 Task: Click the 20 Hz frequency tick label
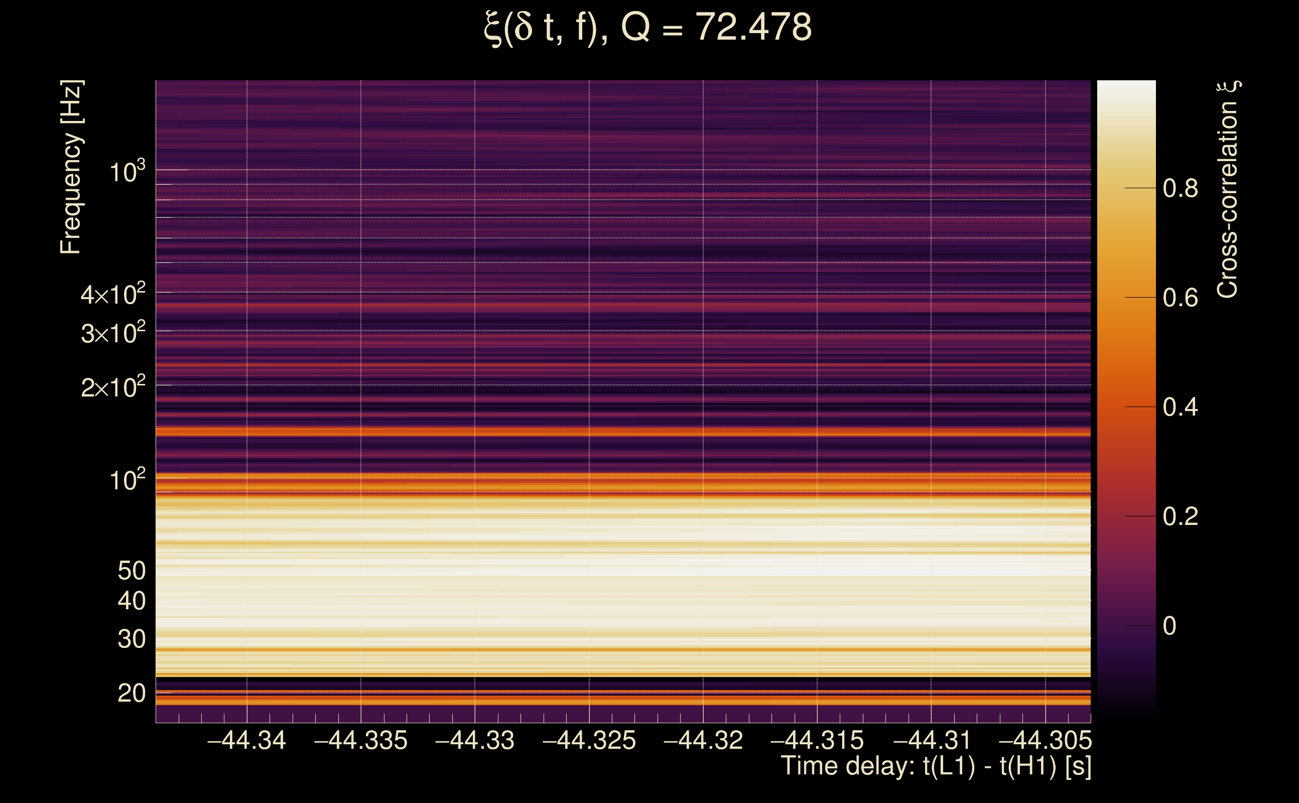tap(131, 694)
